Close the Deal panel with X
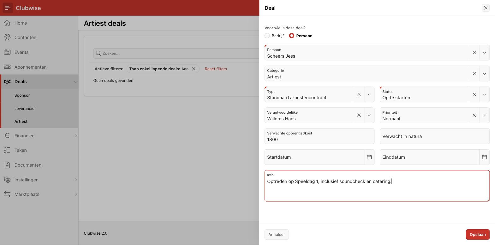 (x=486, y=8)
